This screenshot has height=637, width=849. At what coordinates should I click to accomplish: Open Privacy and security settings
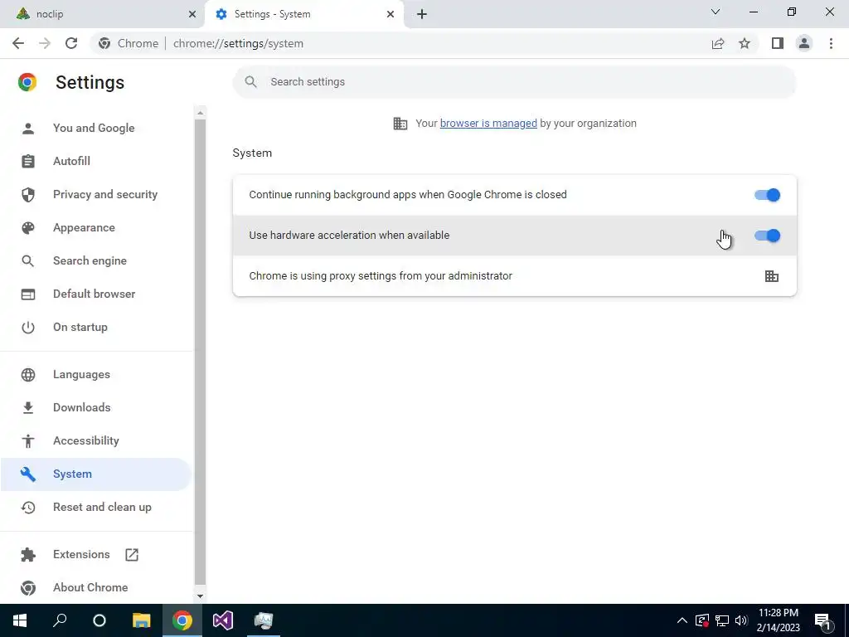(96, 194)
